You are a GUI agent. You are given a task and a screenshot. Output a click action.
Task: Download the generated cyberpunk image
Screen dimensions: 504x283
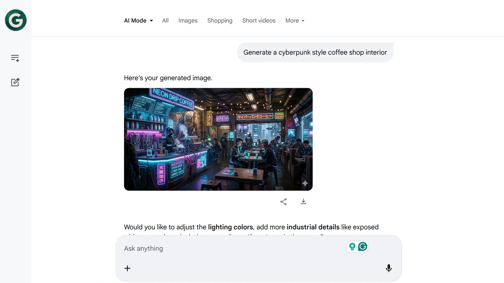click(304, 202)
